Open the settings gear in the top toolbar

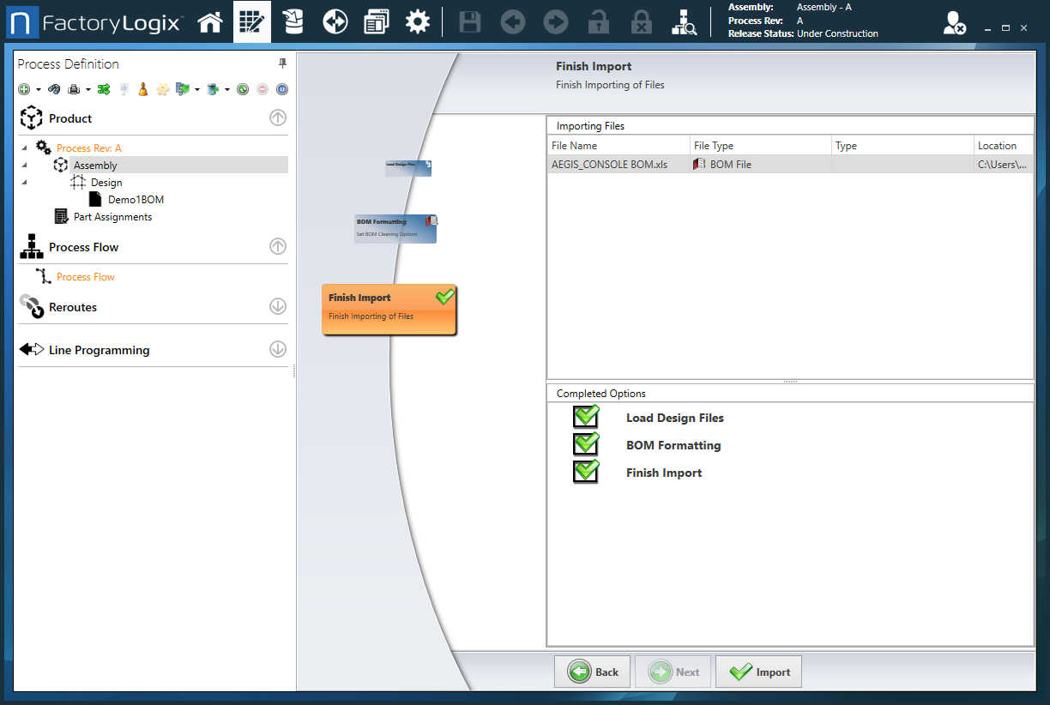[418, 21]
